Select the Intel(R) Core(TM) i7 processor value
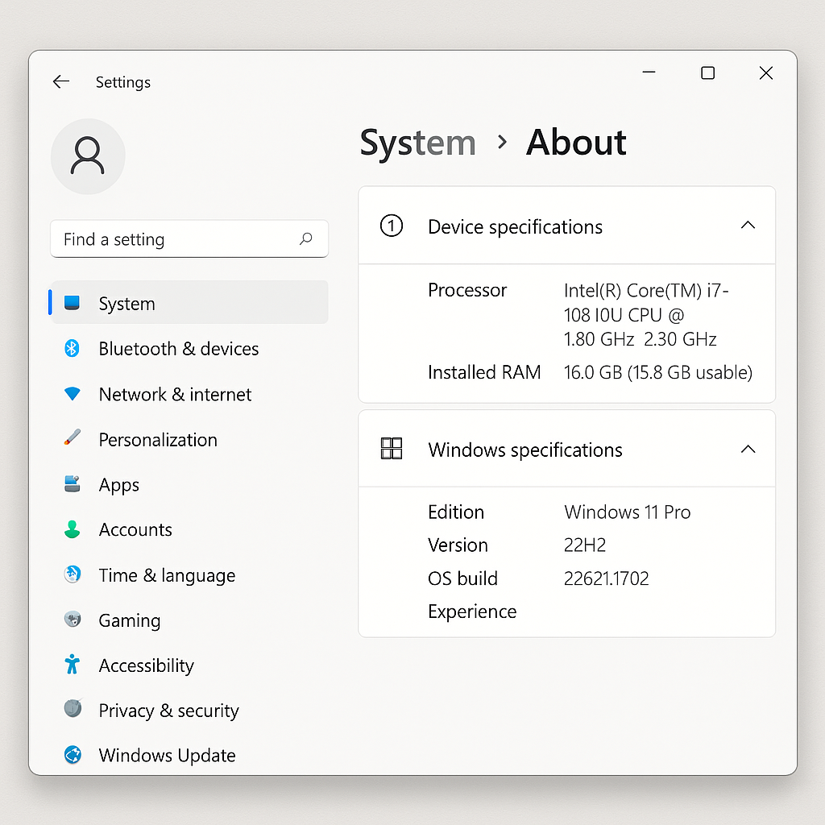The width and height of the screenshot is (825, 825). [x=646, y=315]
